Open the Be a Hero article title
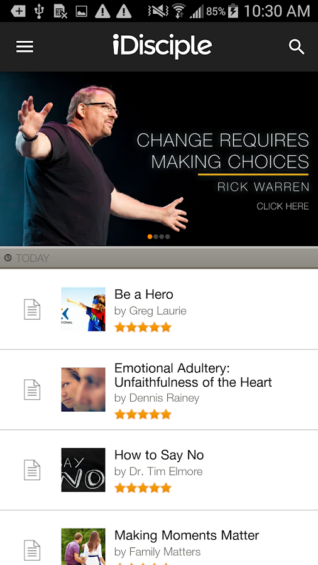The image size is (318, 565). [x=144, y=294]
